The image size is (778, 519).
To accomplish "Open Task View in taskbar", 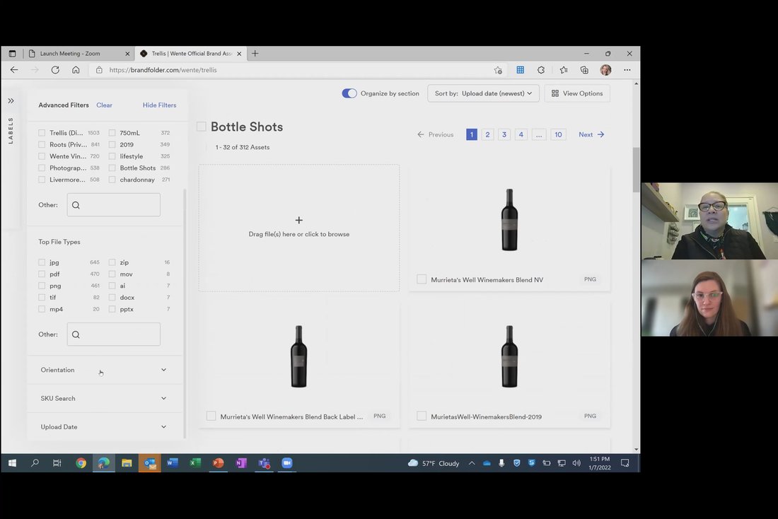I will [x=57, y=463].
